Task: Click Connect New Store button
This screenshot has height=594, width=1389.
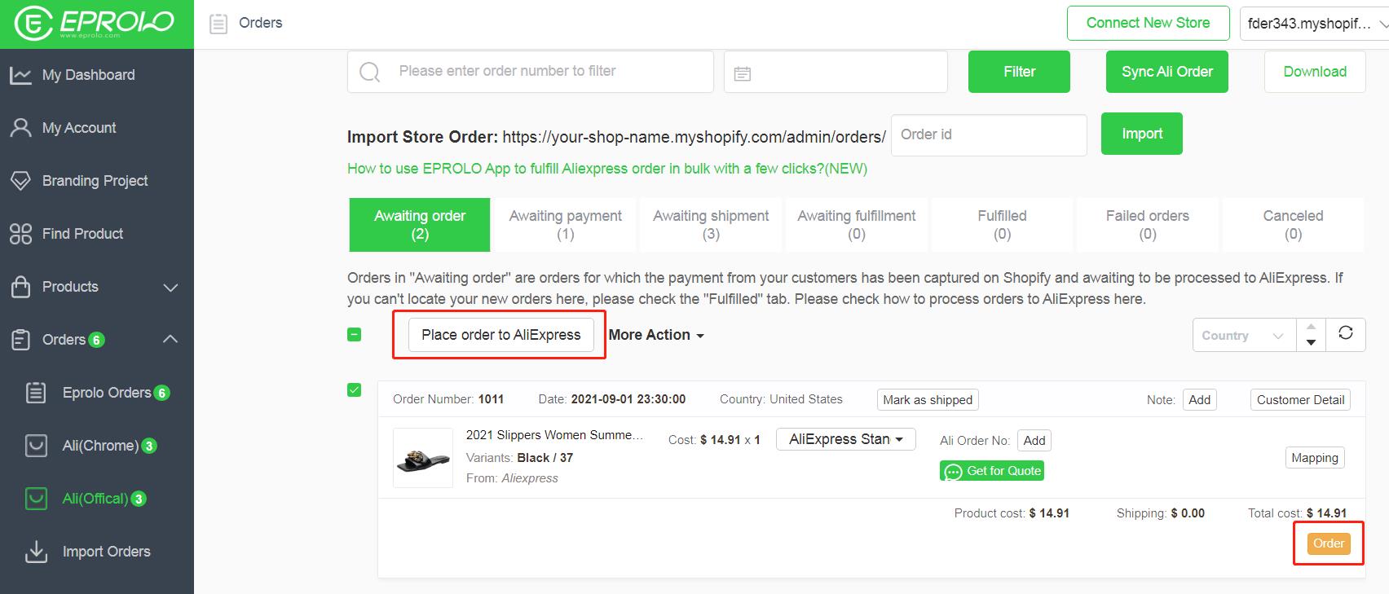Action: coord(1148,23)
